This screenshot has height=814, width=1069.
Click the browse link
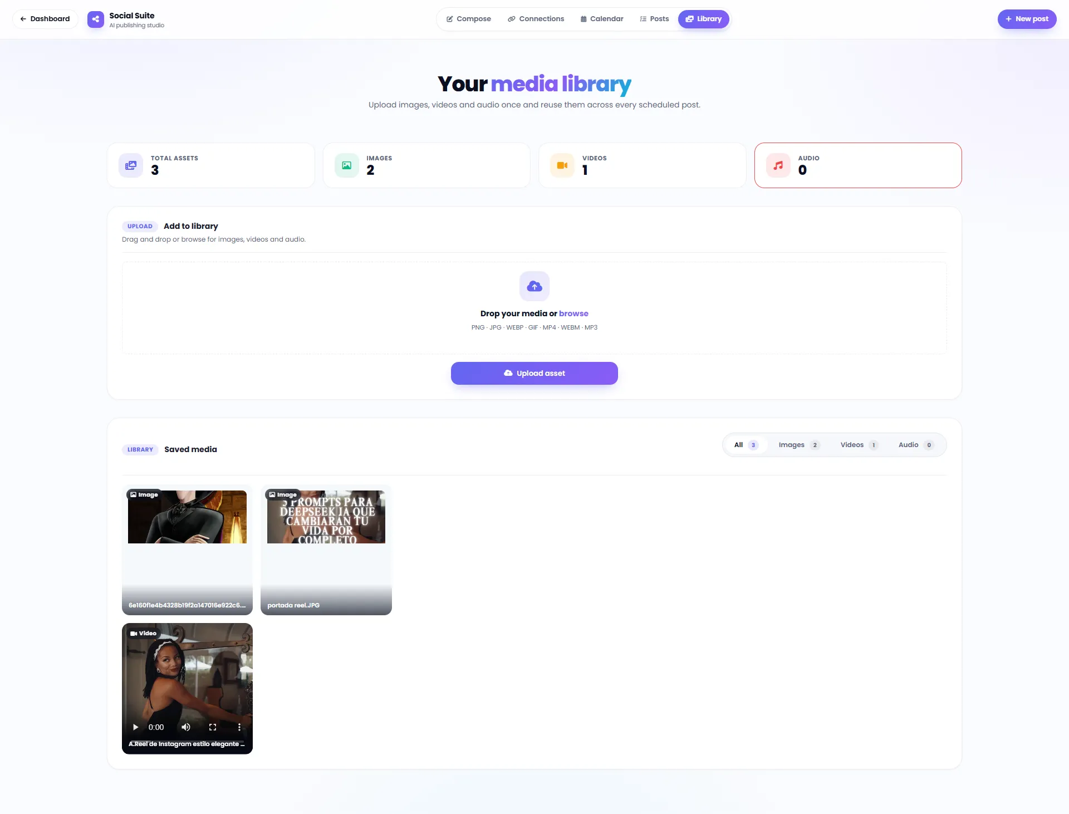[573, 313]
